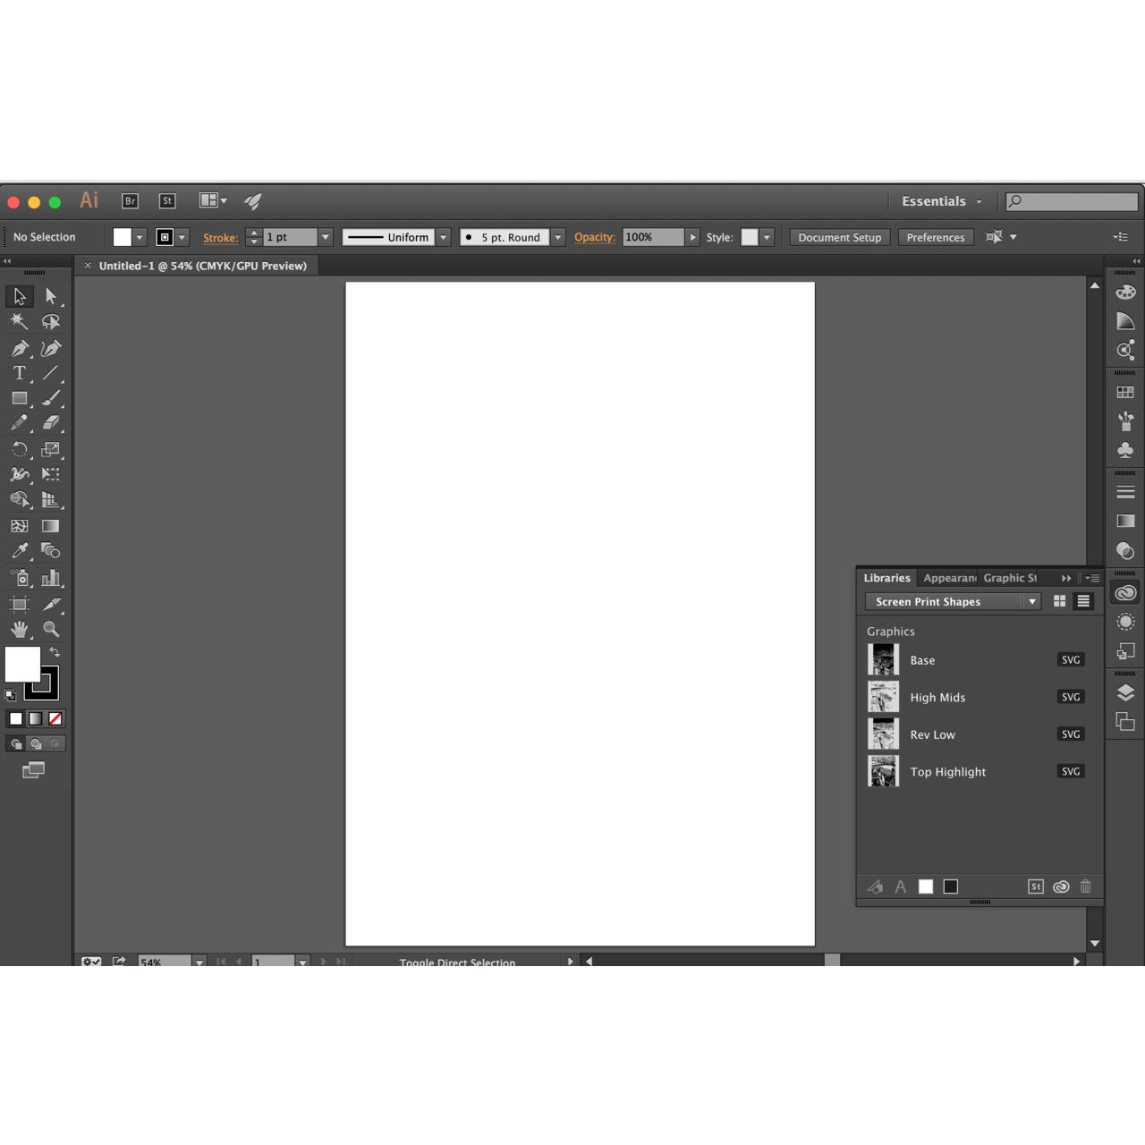This screenshot has height=1145, width=1145.
Task: Switch to Gradient fill mode button
Action: click(x=35, y=718)
